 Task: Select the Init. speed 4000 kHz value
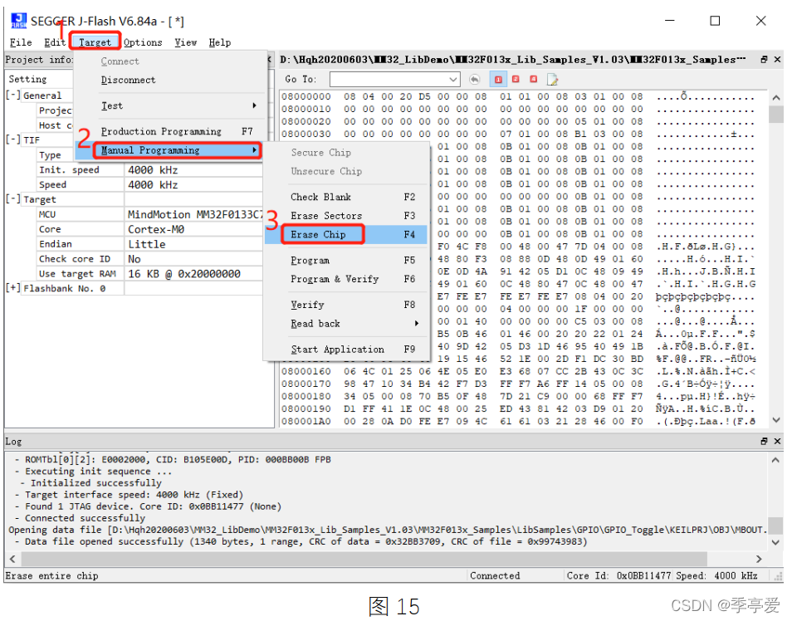pos(193,169)
